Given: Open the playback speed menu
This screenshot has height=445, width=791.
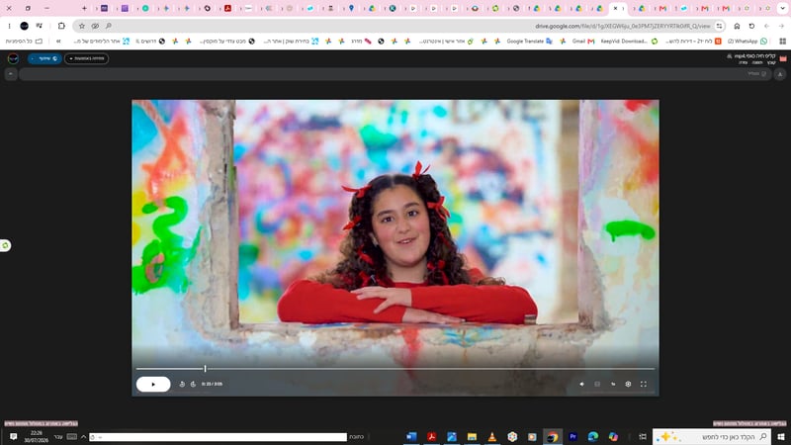Looking at the screenshot, I should 613,384.
